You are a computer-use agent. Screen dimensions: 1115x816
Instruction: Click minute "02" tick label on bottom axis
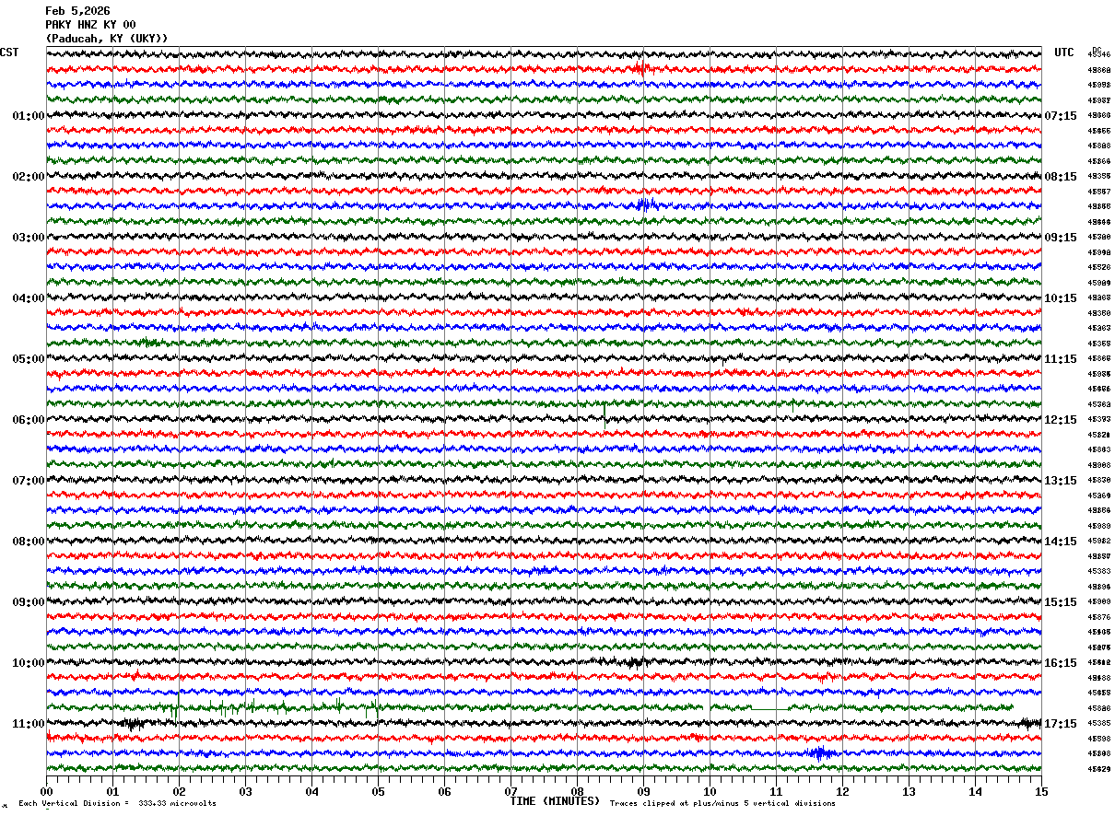click(x=179, y=791)
